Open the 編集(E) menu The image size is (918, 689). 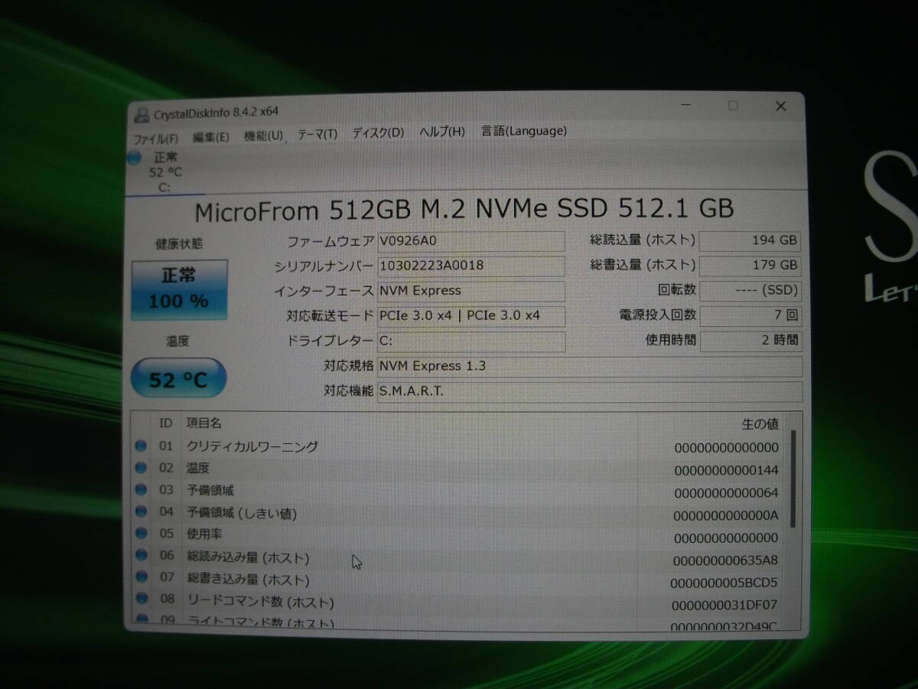click(210, 137)
